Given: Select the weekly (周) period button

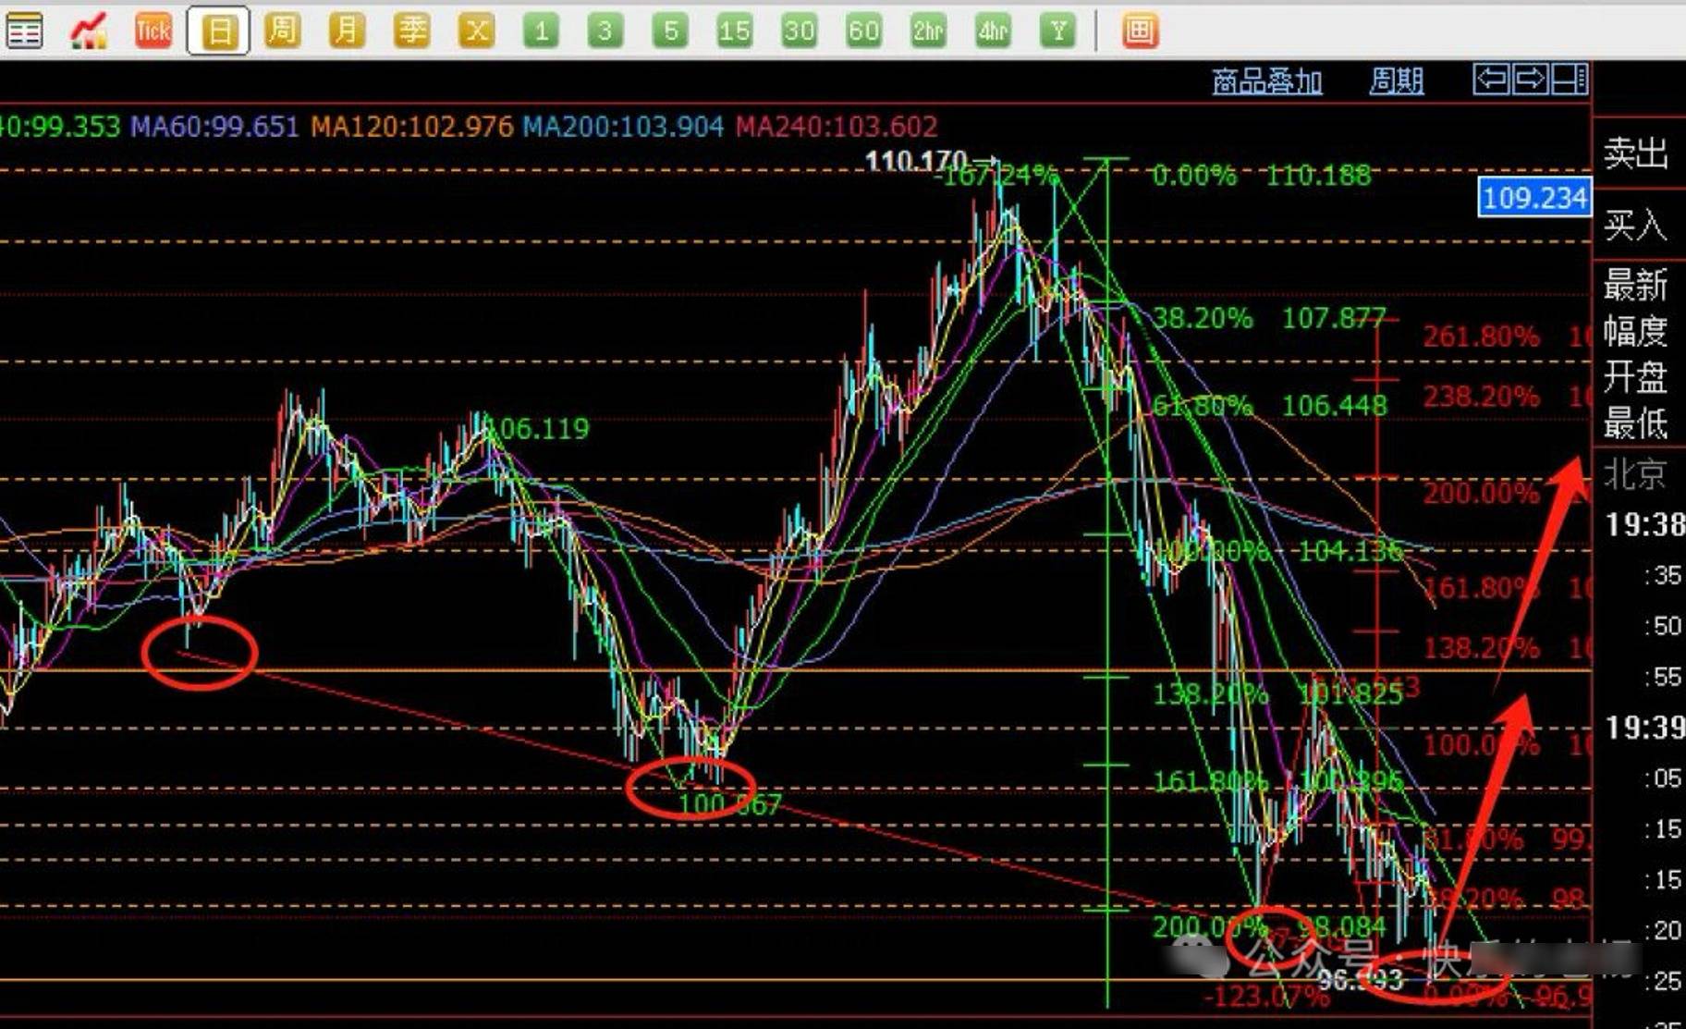Looking at the screenshot, I should pos(283,31).
